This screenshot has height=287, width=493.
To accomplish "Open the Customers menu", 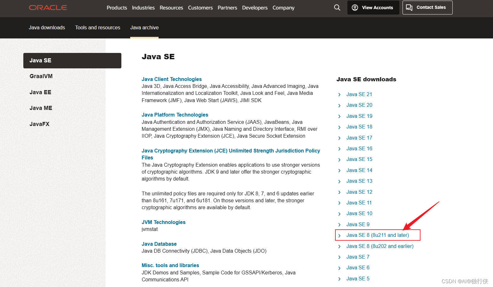I will [200, 8].
